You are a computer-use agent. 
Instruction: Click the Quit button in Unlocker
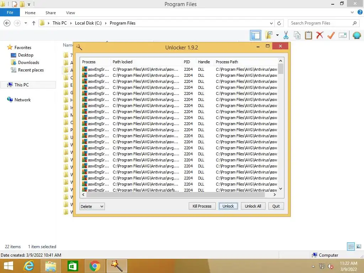tap(276, 206)
